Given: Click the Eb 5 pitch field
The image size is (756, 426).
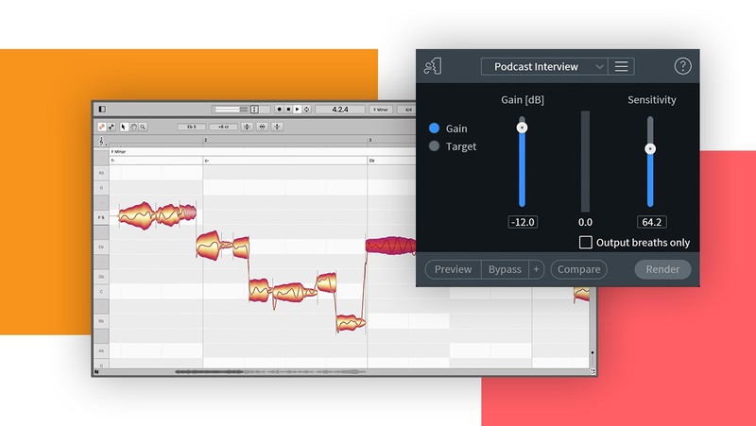Looking at the screenshot, I should (x=192, y=127).
